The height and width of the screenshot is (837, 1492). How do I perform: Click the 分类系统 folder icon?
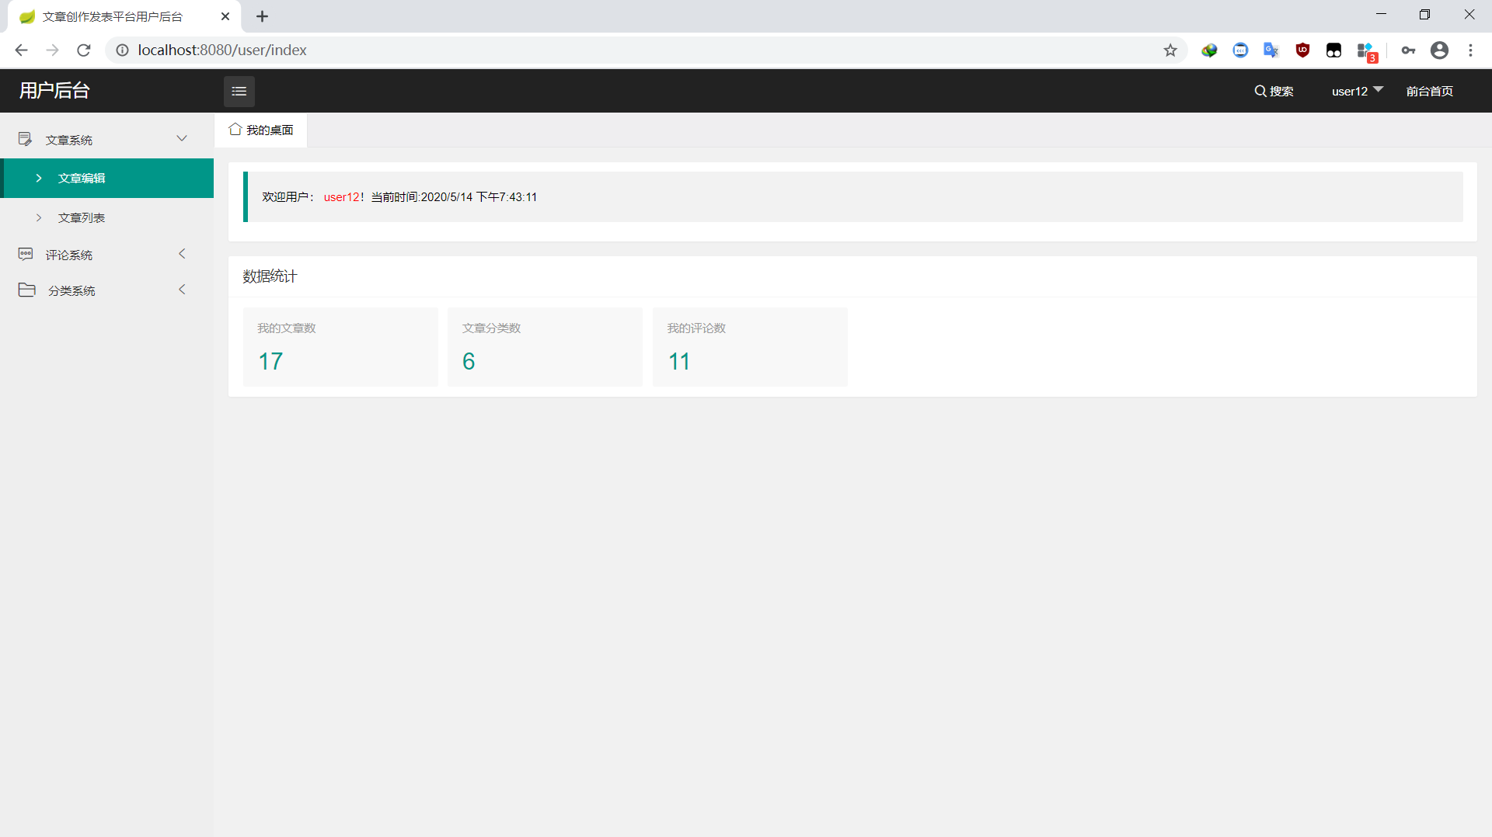pos(26,290)
